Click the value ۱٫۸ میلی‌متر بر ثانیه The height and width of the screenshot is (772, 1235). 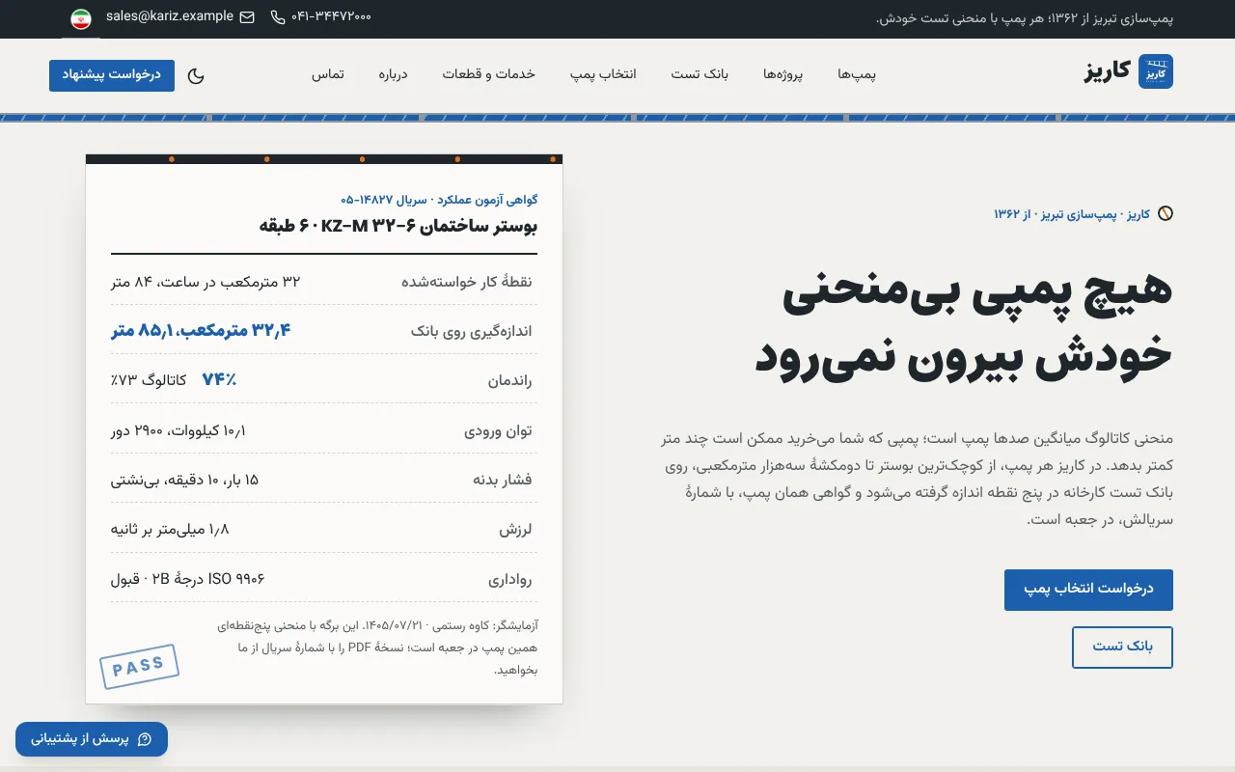point(170,530)
